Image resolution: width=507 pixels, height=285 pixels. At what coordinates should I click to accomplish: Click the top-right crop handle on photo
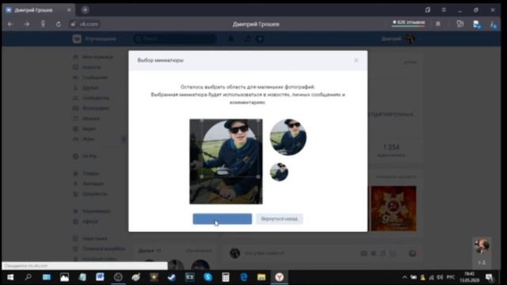258,121
